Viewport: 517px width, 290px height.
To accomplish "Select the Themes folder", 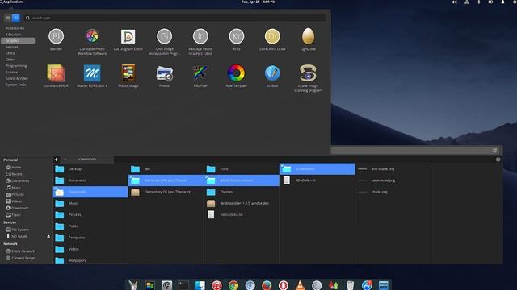I will pyautogui.click(x=242, y=192).
